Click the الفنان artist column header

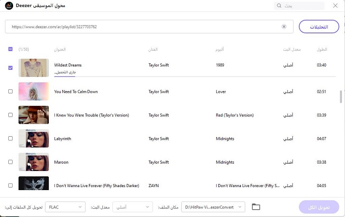pyautogui.click(x=153, y=49)
